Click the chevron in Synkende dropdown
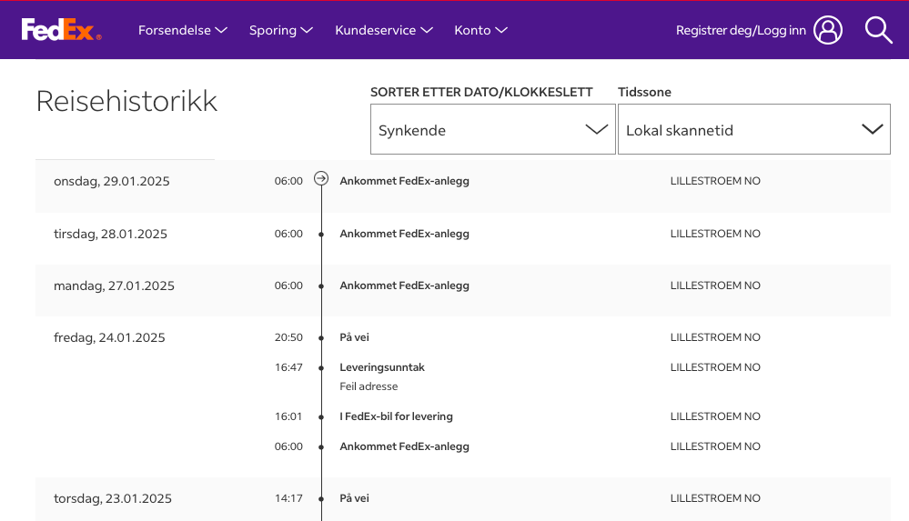Screen dimensions: 909x521 [x=597, y=129]
